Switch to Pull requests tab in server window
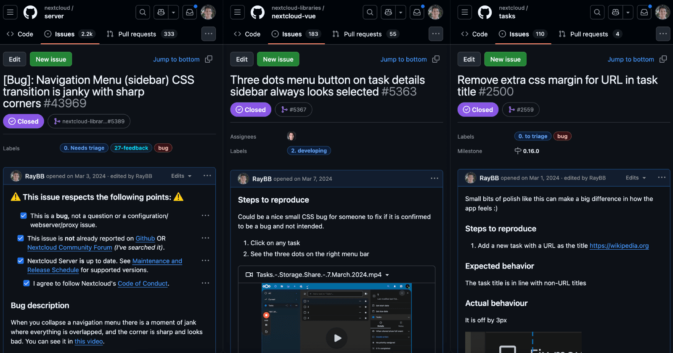 point(141,34)
